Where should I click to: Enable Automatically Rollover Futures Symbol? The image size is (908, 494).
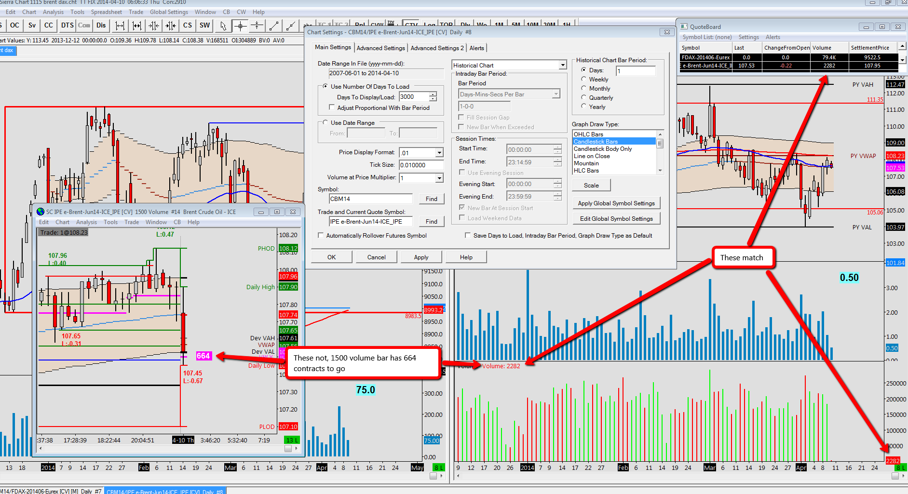click(321, 236)
